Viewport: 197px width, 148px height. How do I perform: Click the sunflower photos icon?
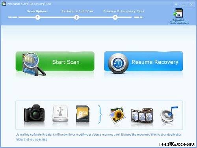tap(117, 115)
